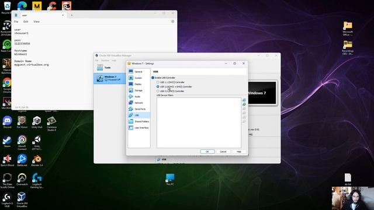374x210 pixels.
Task: Open File menu in Notepad
Action: coord(16,22)
